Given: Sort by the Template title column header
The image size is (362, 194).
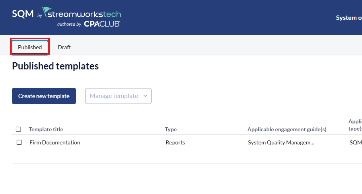Looking at the screenshot, I should (46, 129).
